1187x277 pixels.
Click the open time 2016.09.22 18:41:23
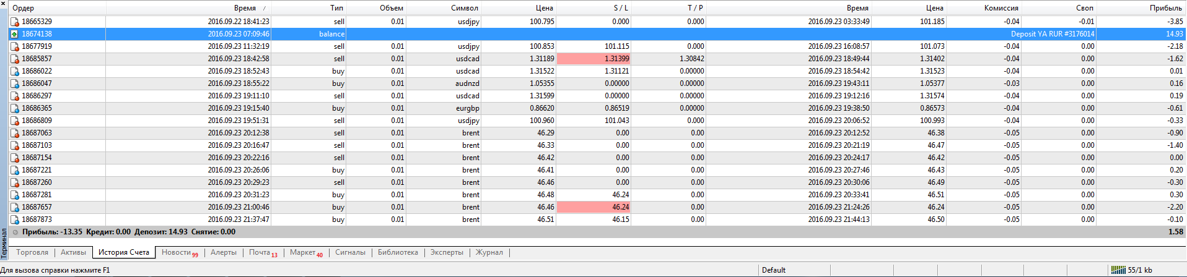239,22
